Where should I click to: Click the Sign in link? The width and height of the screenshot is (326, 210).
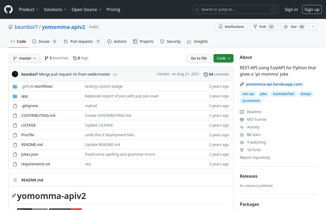pyautogui.click(x=291, y=9)
